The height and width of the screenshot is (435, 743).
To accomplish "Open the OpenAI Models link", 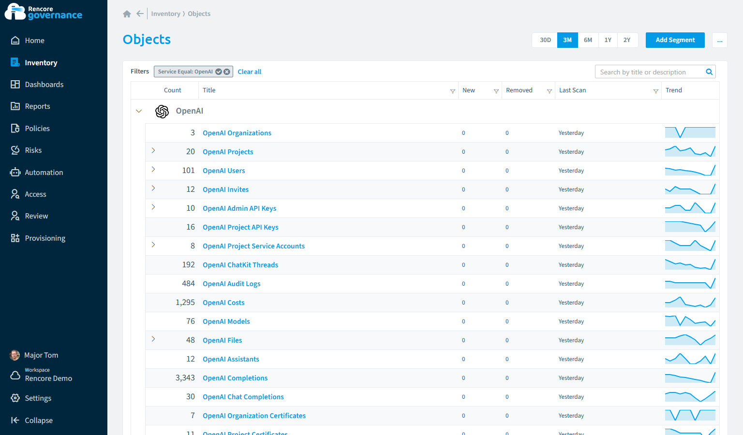I will pos(226,321).
